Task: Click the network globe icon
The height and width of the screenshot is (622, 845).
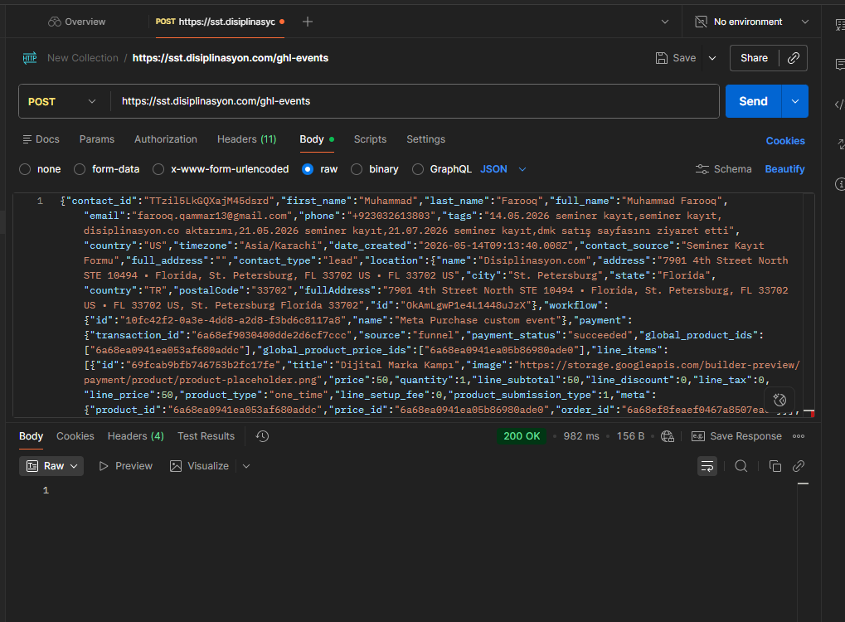Action: pyautogui.click(x=668, y=436)
